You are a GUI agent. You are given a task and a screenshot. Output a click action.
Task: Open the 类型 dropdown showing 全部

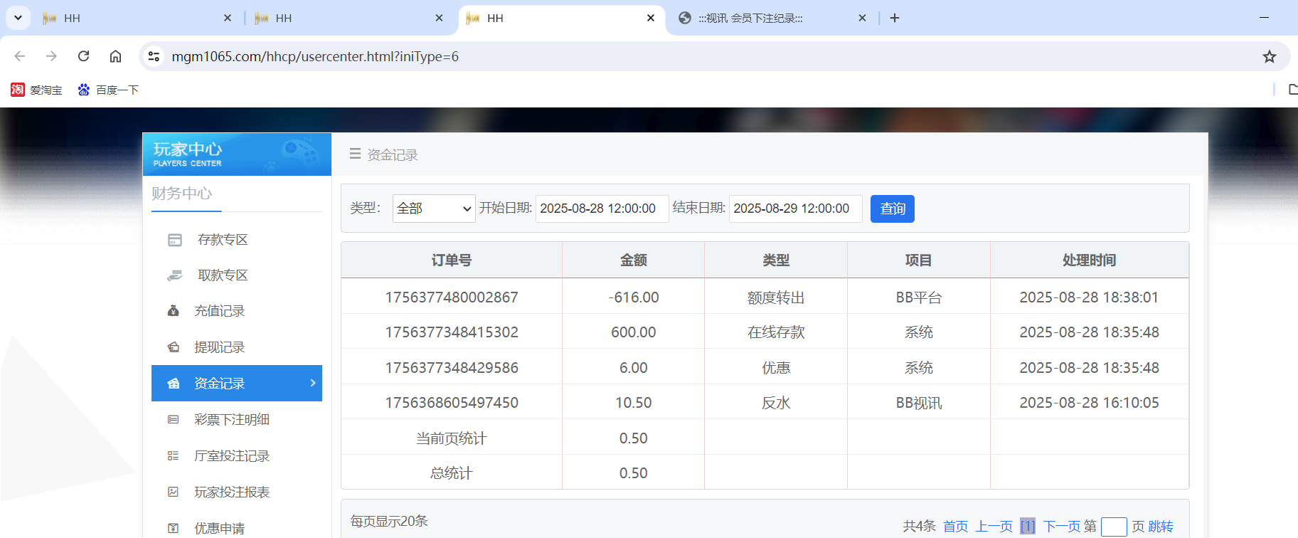(434, 209)
